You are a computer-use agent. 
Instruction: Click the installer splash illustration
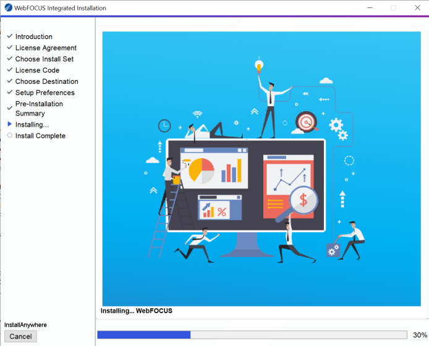coord(261,169)
